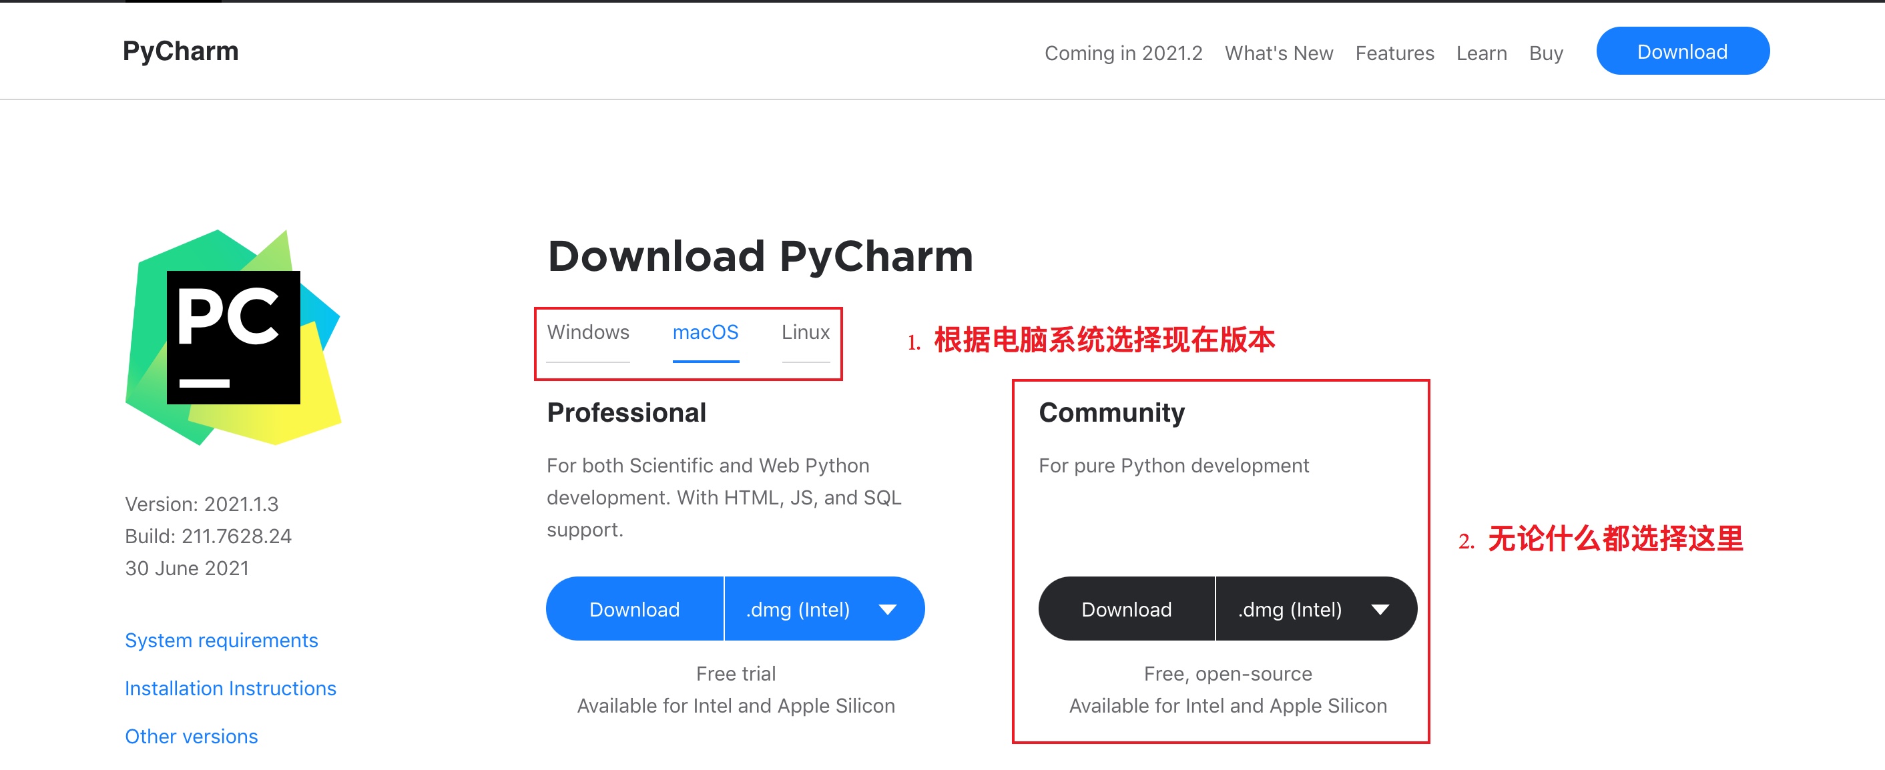Open What's New menu item
1885x770 pixels.
coord(1278,53)
